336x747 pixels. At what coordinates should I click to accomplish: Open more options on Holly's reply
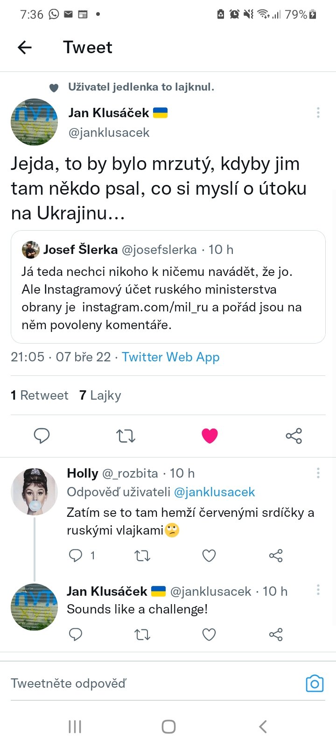[318, 473]
